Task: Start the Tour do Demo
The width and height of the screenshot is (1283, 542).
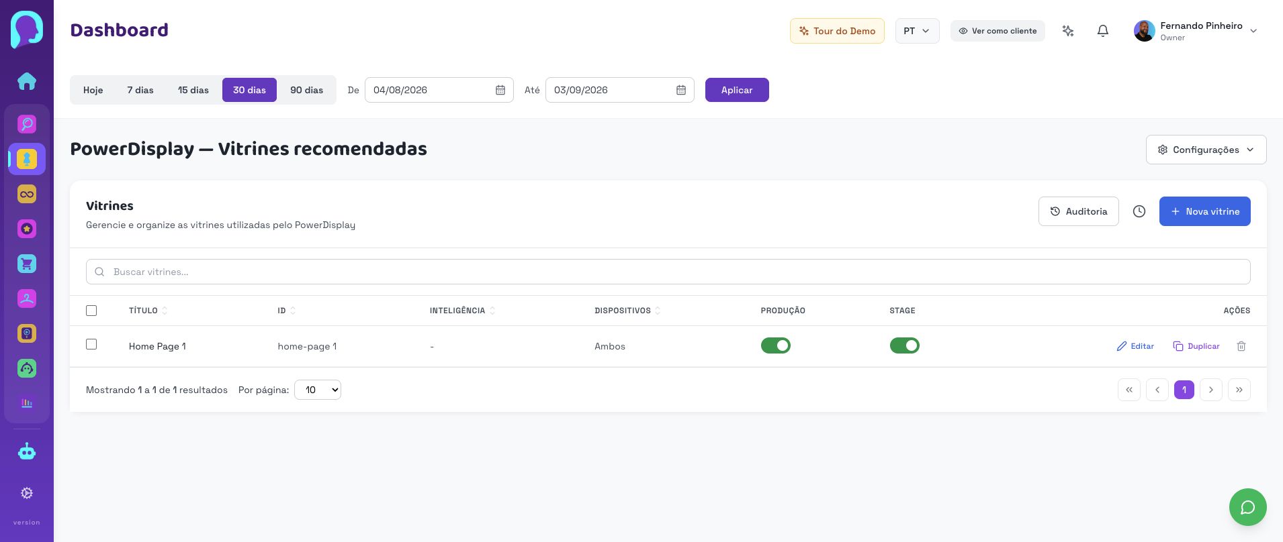Action: (837, 31)
